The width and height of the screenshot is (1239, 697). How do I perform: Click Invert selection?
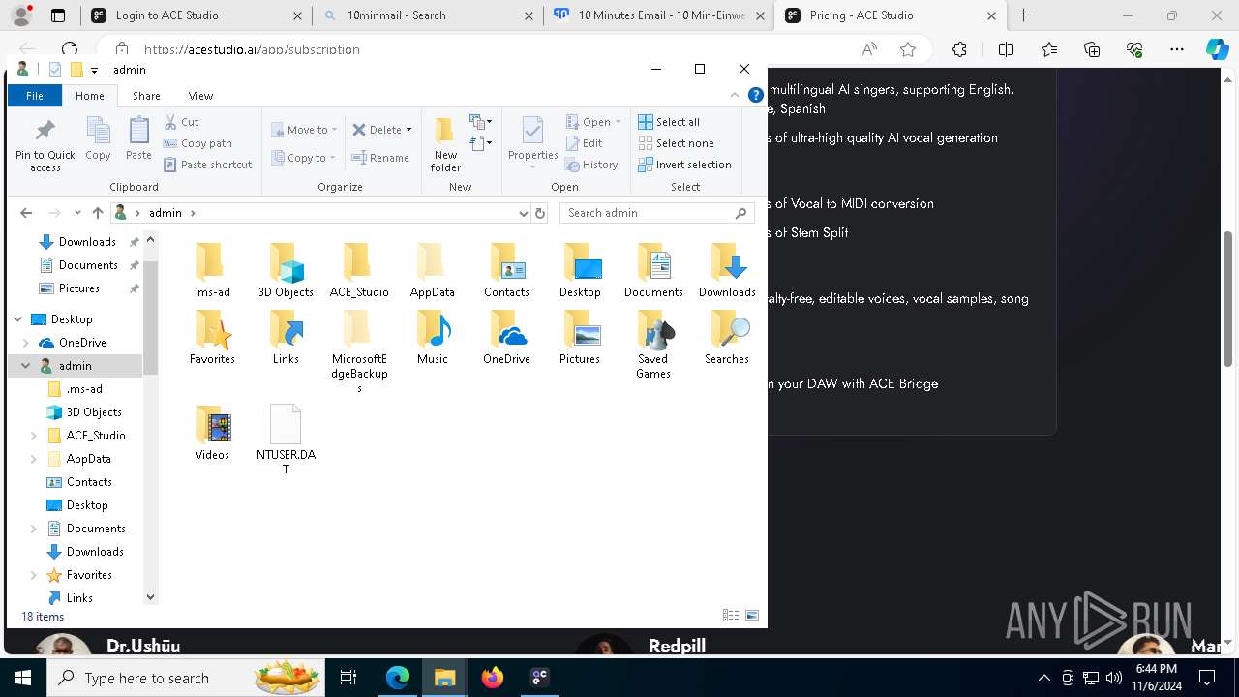(684, 165)
